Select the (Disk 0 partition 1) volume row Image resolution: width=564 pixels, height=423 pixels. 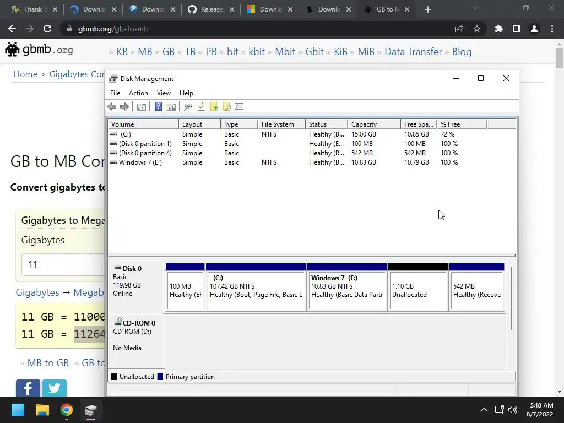click(312, 144)
